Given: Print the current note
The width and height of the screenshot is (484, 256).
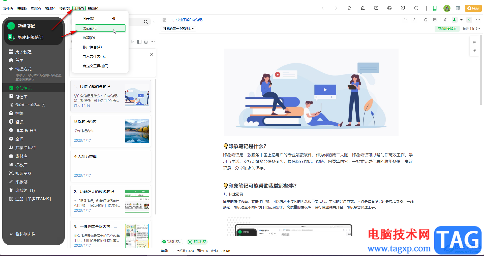Looking at the screenshot, I should (x=426, y=20).
